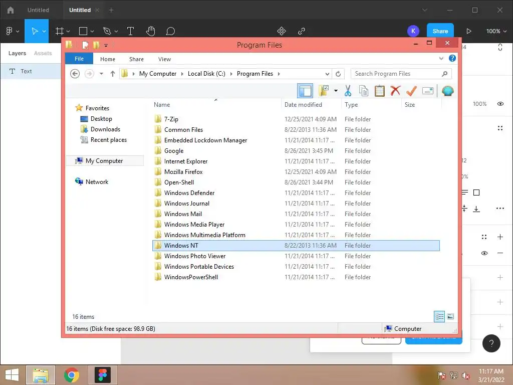
Task: Click the red X Delete icon
Action: (x=395, y=90)
